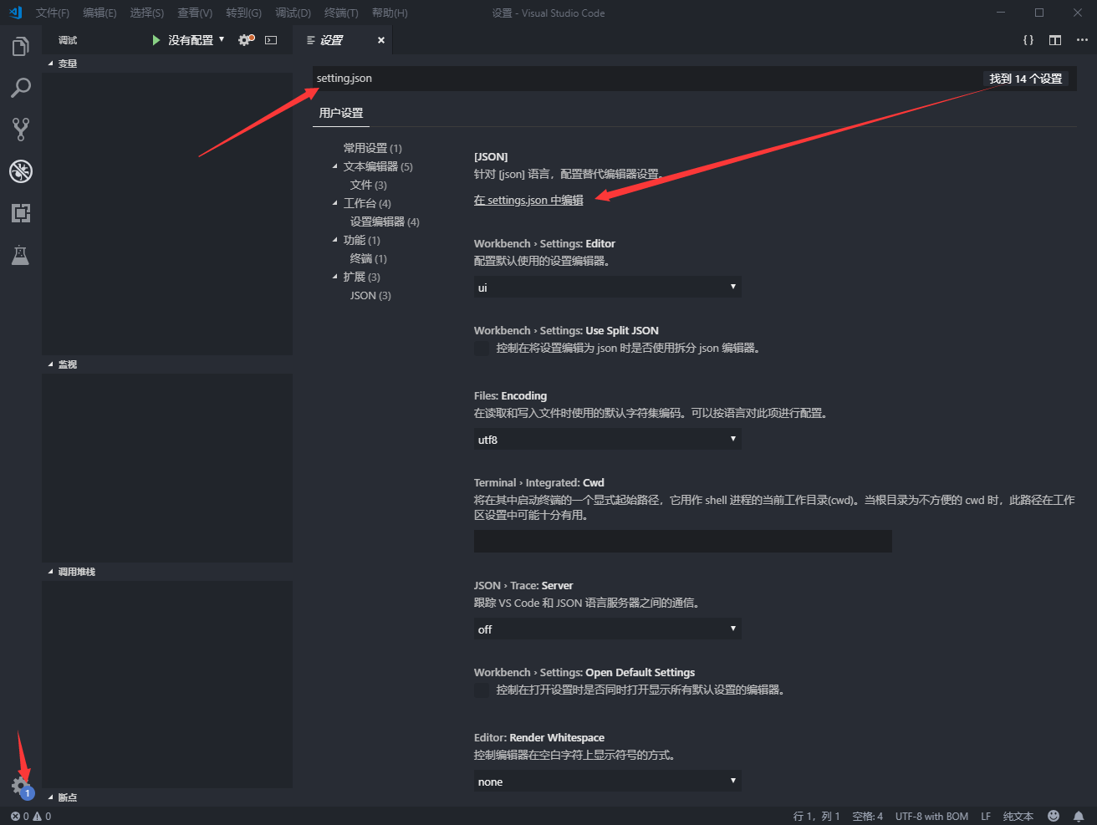Open the Files Encoding dropdown showing utf8

[x=606, y=439]
